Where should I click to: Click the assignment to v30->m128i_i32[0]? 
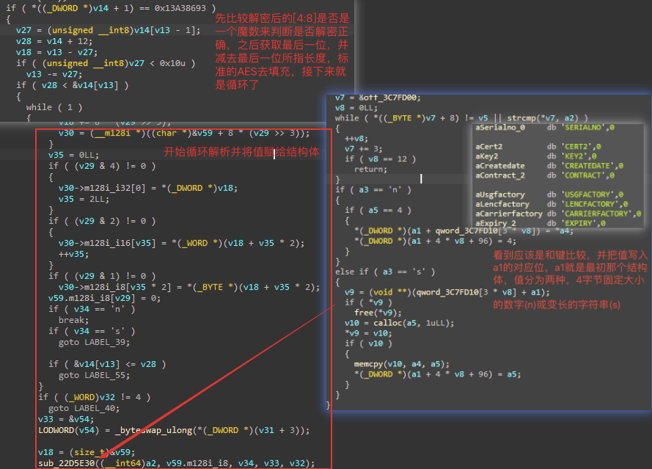click(148, 188)
